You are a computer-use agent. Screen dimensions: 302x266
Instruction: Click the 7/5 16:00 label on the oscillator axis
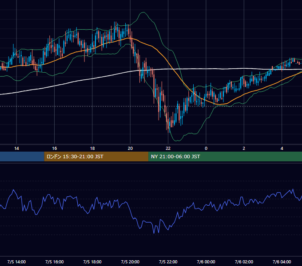pyautogui.click(x=55, y=262)
